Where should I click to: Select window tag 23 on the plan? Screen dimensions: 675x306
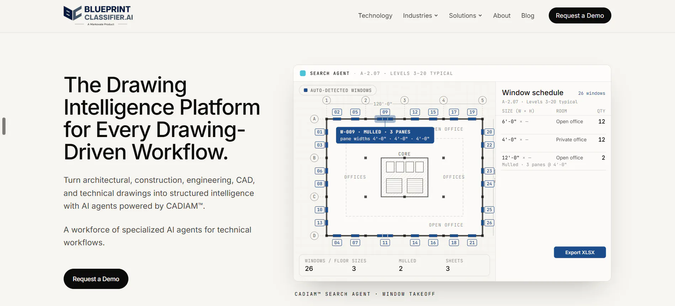coord(489,171)
